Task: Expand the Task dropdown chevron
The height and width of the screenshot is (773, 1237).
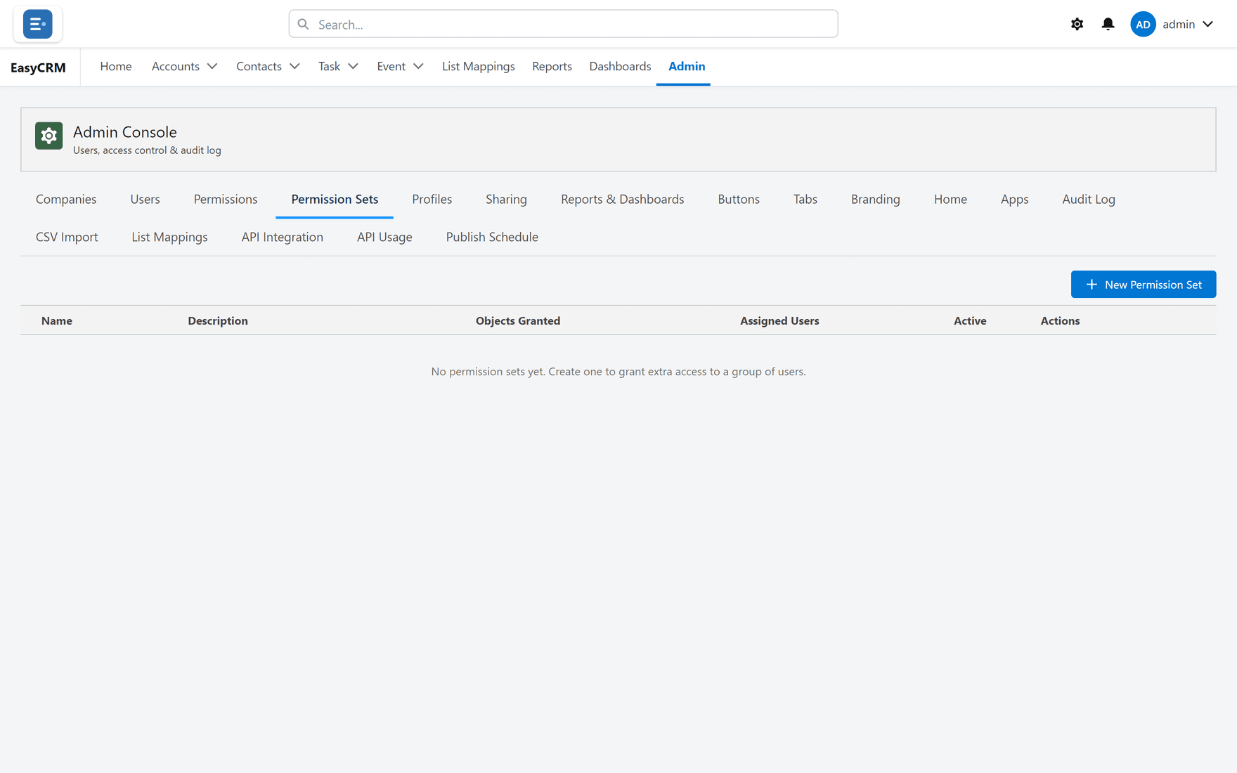Action: [353, 66]
